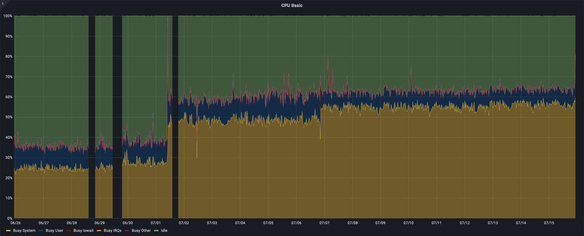The image size is (584, 236).
Task: Click the 100% y-axis label
Action: click(x=8, y=16)
